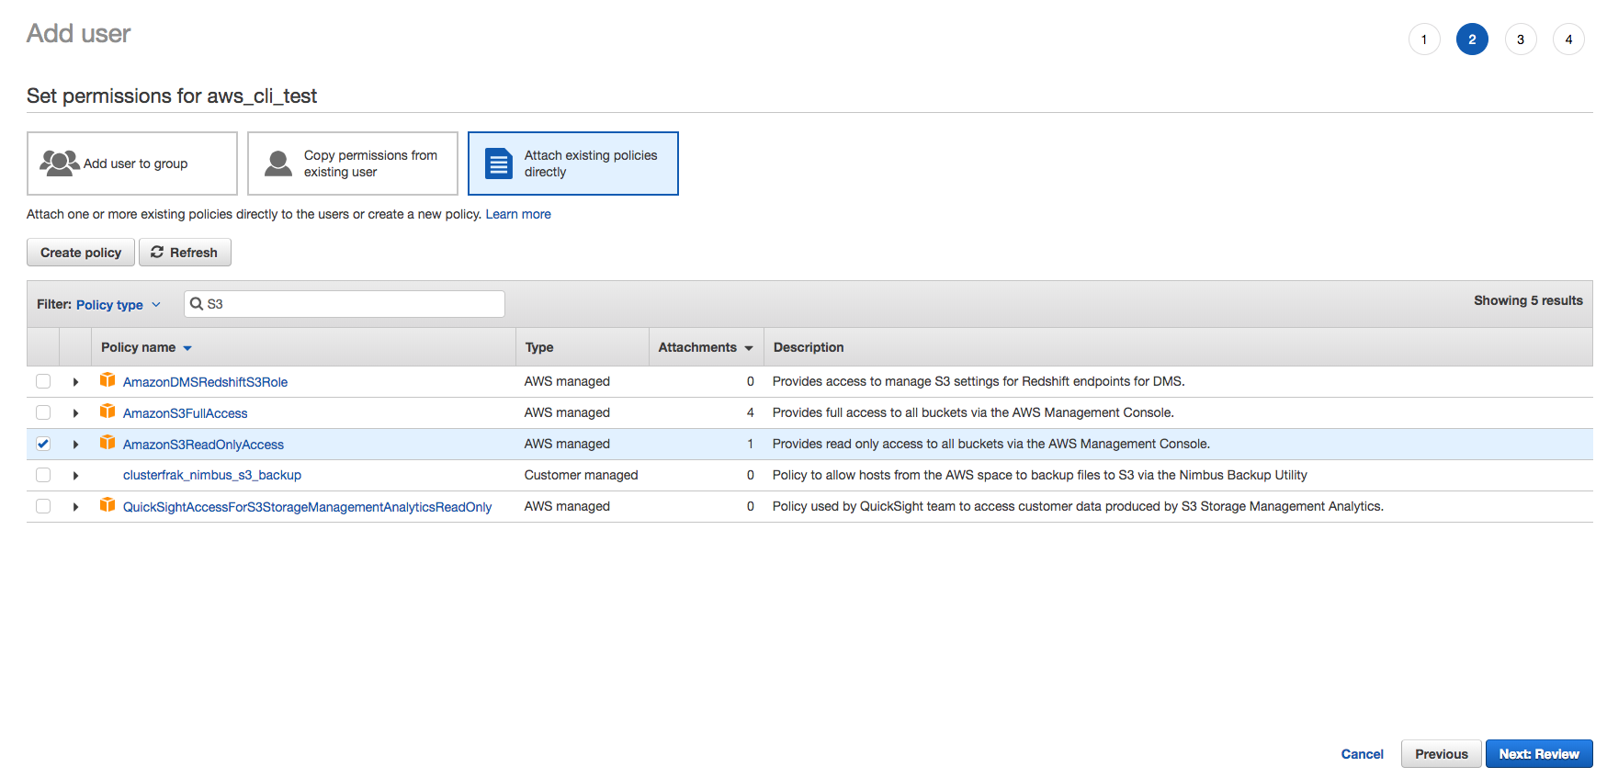Image resolution: width=1607 pixels, height=778 pixels.
Task: Expand the AmazonS3ReadOnlyAccess policy row
Action: pos(75,445)
